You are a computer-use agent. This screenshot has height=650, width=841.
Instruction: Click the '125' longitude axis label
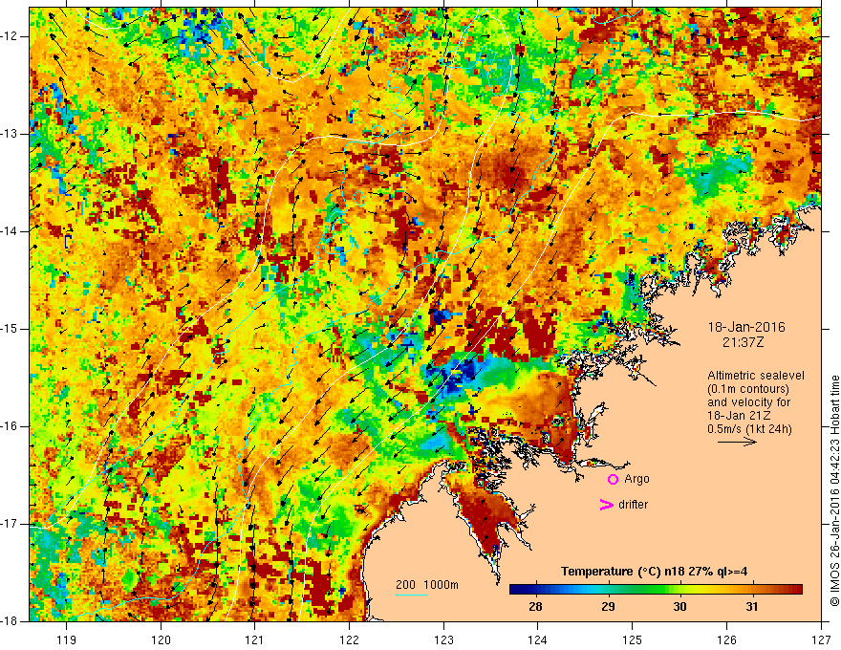point(633,639)
